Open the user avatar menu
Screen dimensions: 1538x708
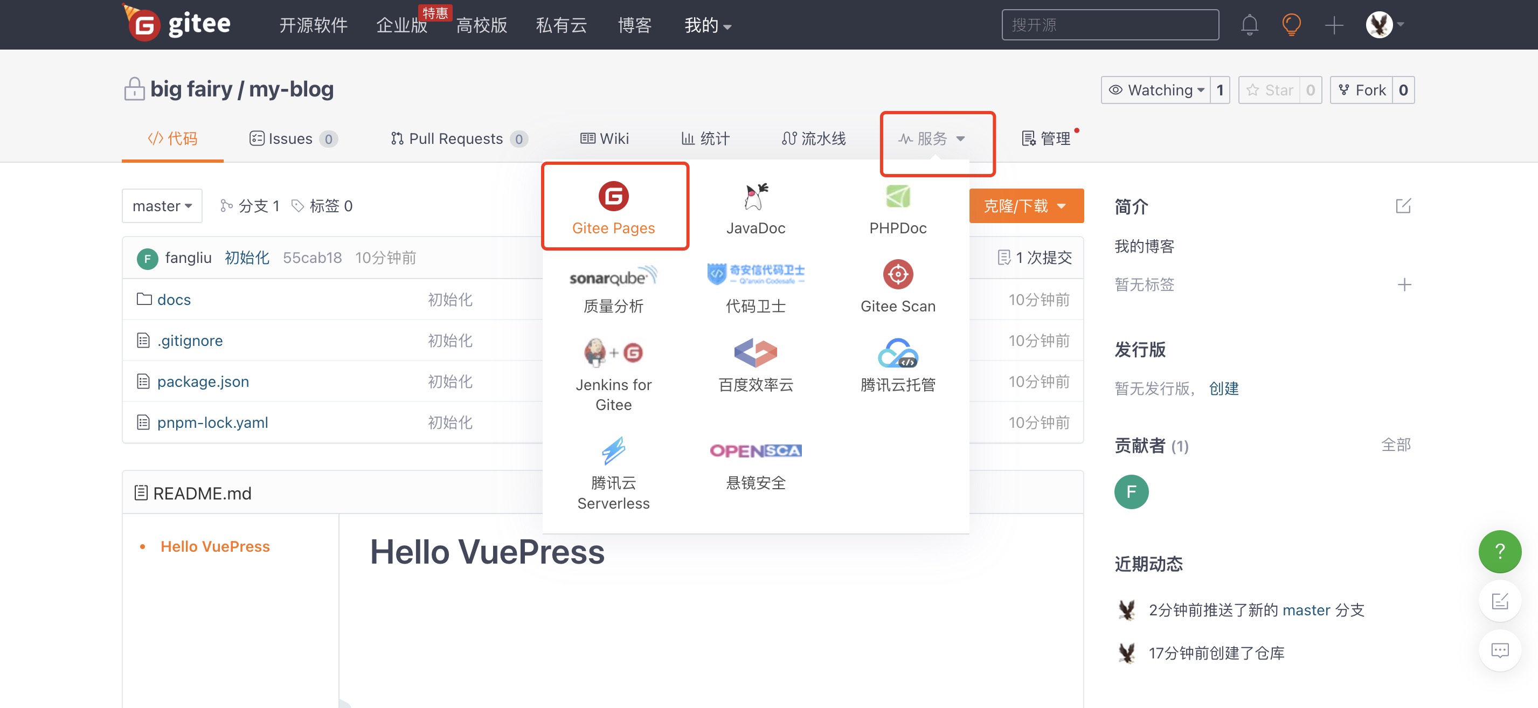[x=1384, y=24]
